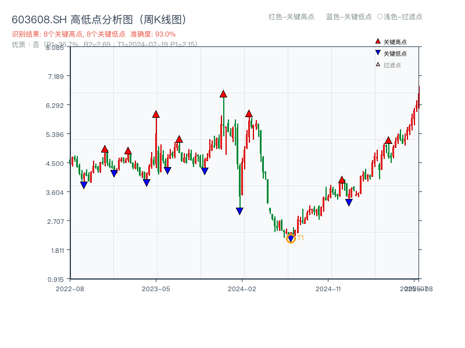Screen dimensions: 465x348
Task: Click the 8.085 label on the y-axis
Action: (54, 49)
